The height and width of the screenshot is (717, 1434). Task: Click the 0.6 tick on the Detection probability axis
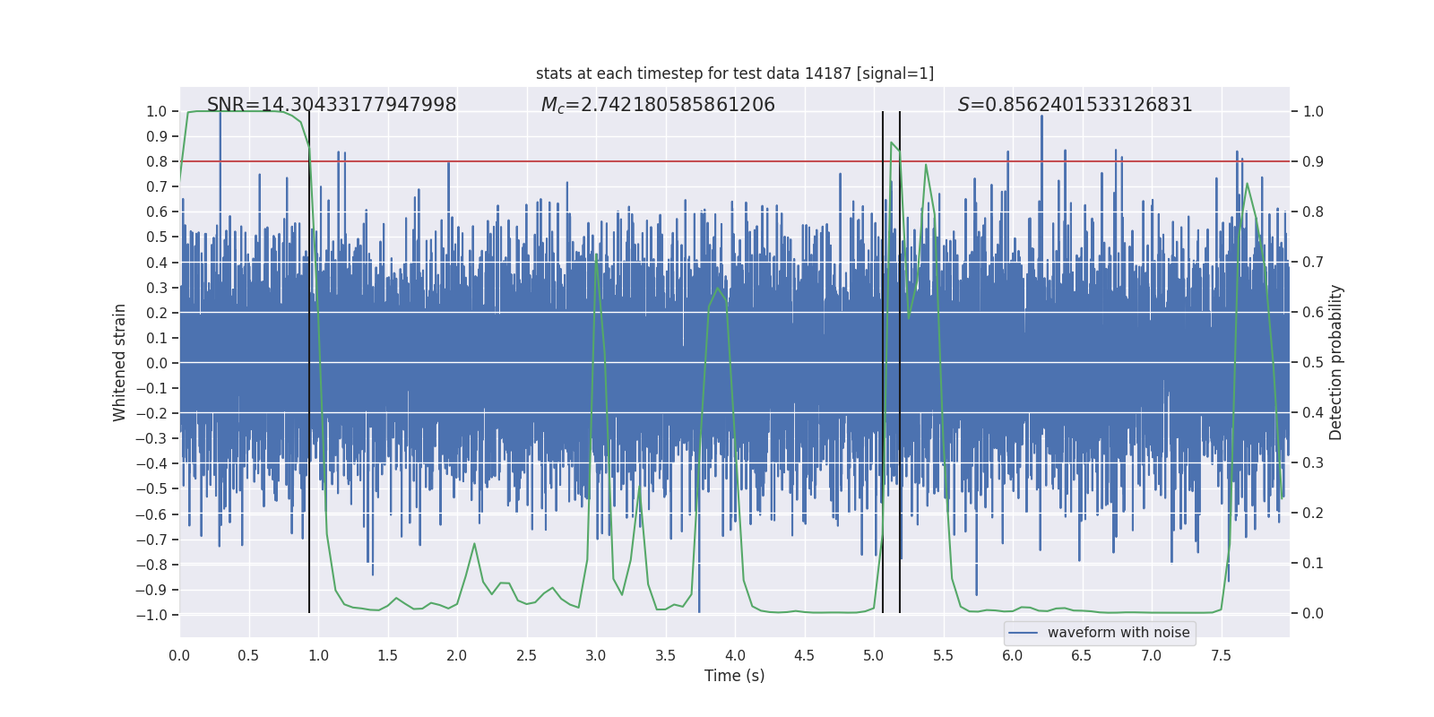pyautogui.click(x=1313, y=312)
